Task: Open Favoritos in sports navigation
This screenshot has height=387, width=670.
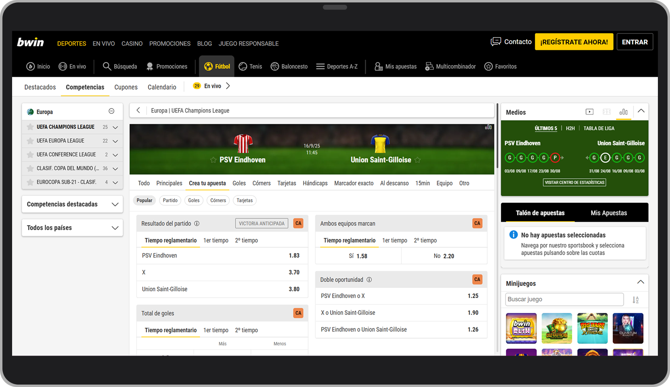Action: tap(500, 67)
